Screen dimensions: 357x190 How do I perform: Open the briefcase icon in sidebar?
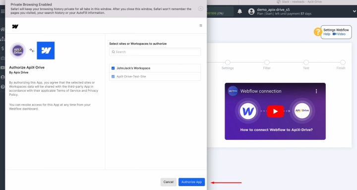[2, 58]
